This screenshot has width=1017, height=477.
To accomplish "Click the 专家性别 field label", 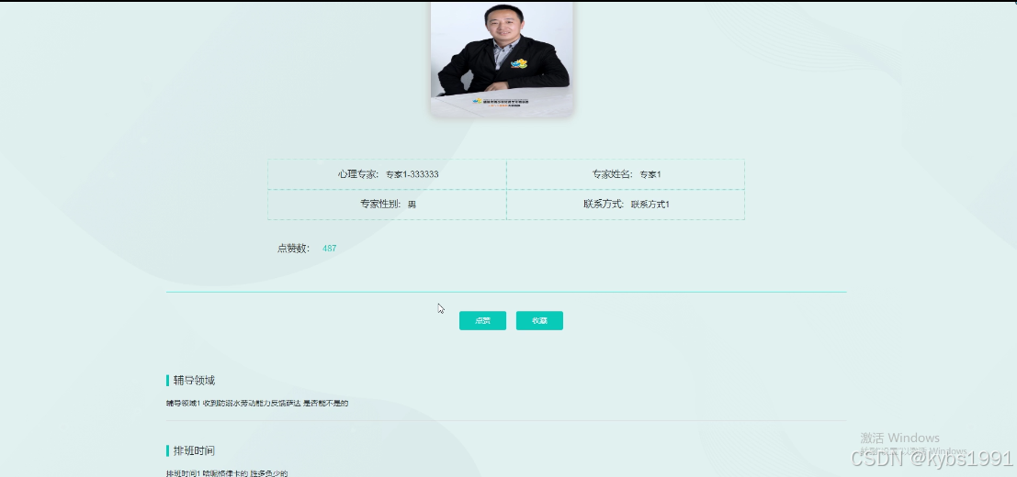I will click(x=380, y=204).
